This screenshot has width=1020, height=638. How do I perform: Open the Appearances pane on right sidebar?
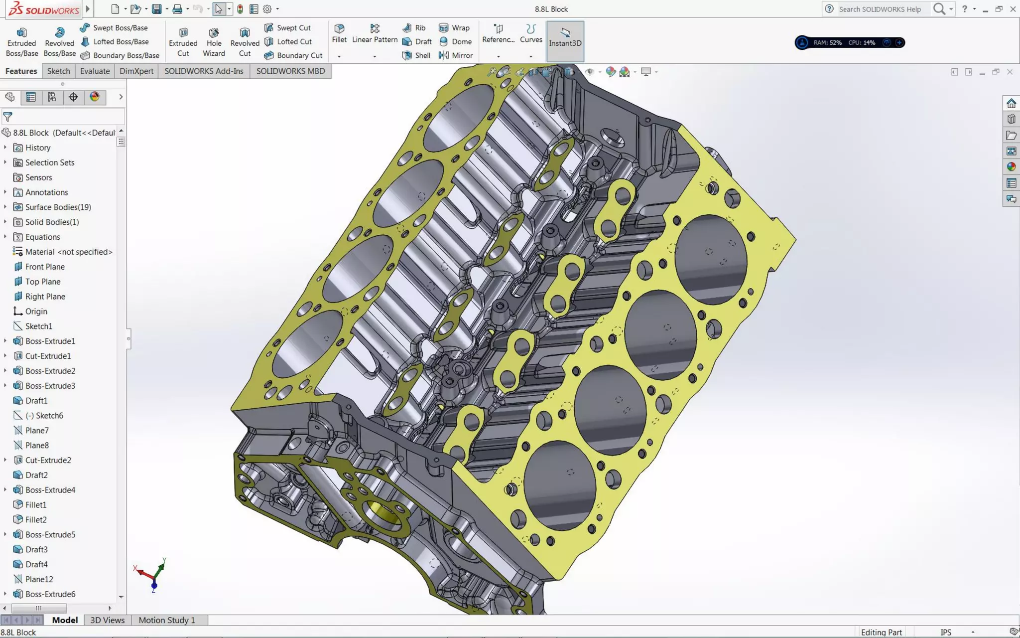click(1011, 167)
